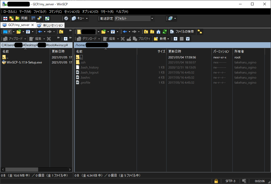Open the ローカル(L) menu
This screenshot has width=271, height=184.
point(10,11)
